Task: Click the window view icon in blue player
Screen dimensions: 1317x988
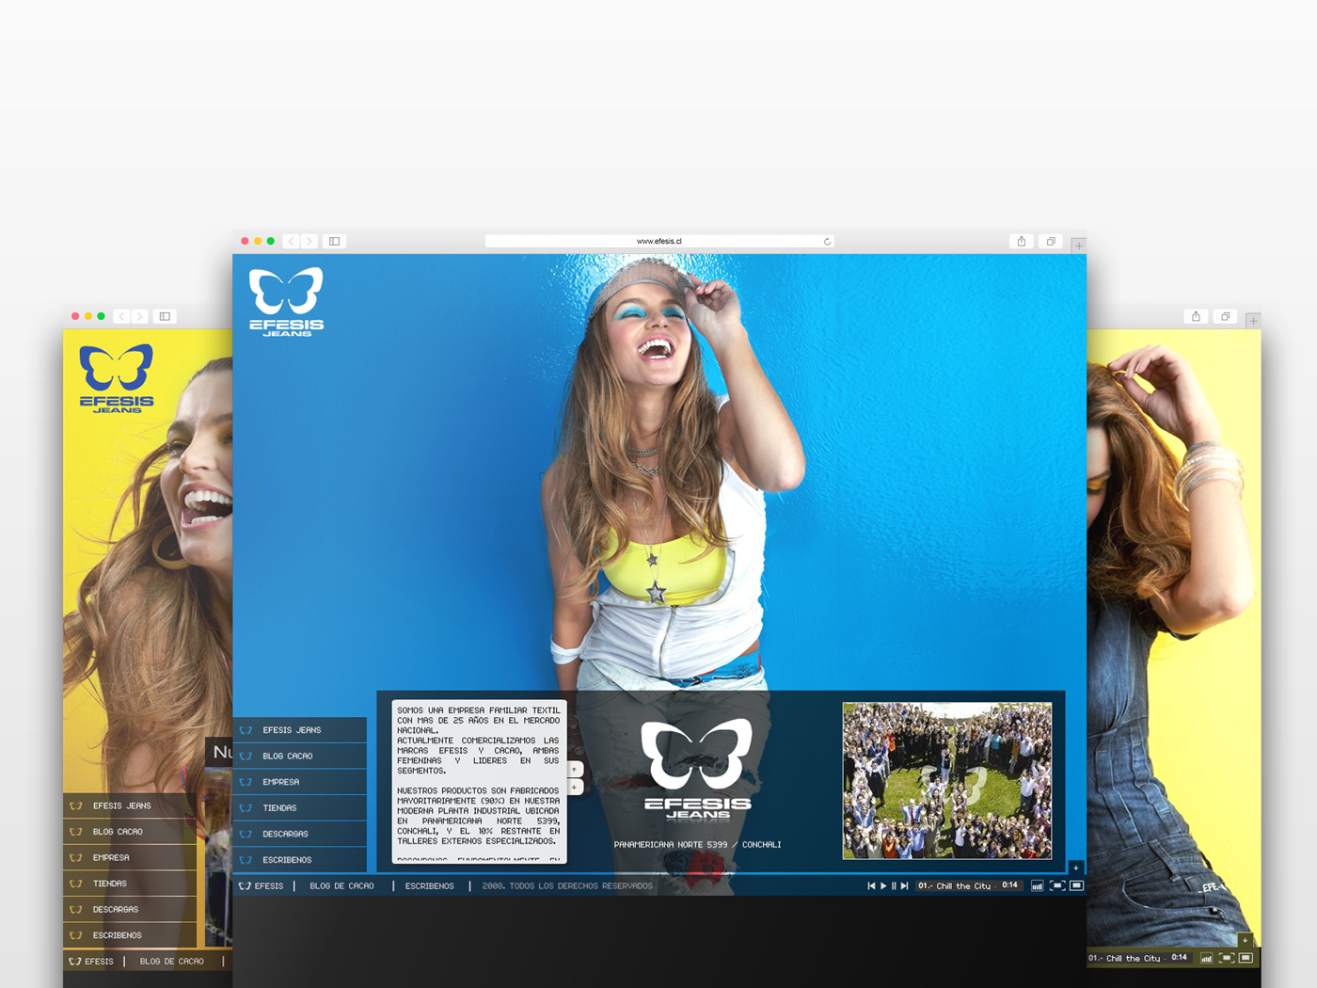Action: tap(1077, 886)
